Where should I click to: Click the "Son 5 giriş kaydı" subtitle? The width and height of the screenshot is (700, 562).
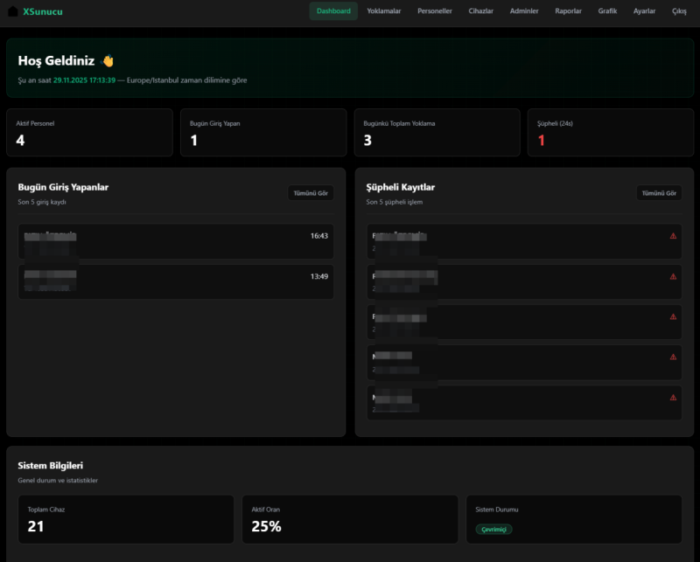(42, 202)
